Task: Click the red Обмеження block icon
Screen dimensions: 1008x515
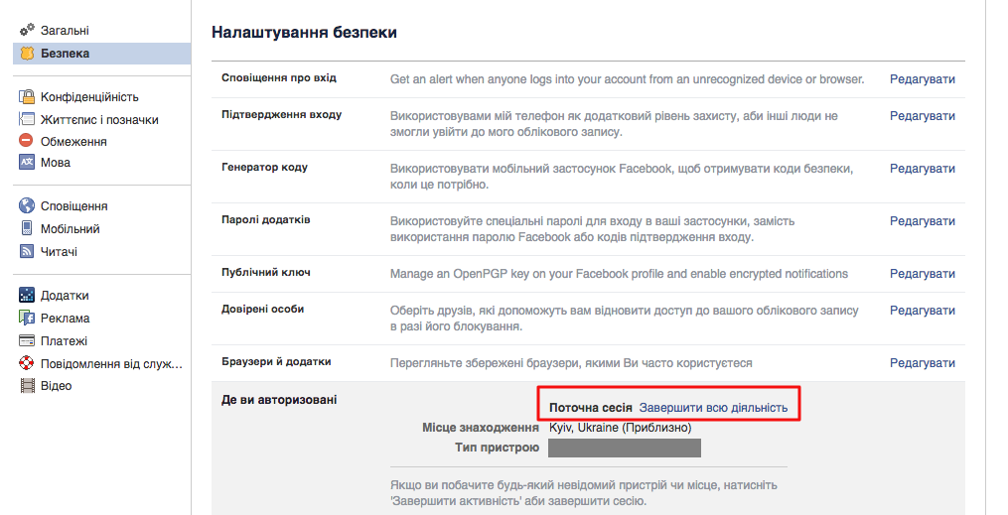Action: coord(27,141)
